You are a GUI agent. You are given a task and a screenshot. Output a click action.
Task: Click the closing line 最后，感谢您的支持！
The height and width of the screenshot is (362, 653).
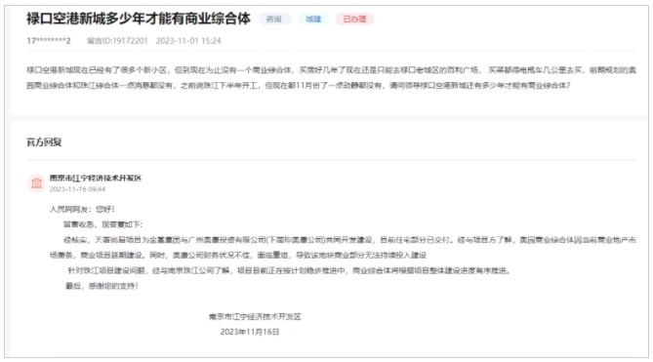click(102, 286)
